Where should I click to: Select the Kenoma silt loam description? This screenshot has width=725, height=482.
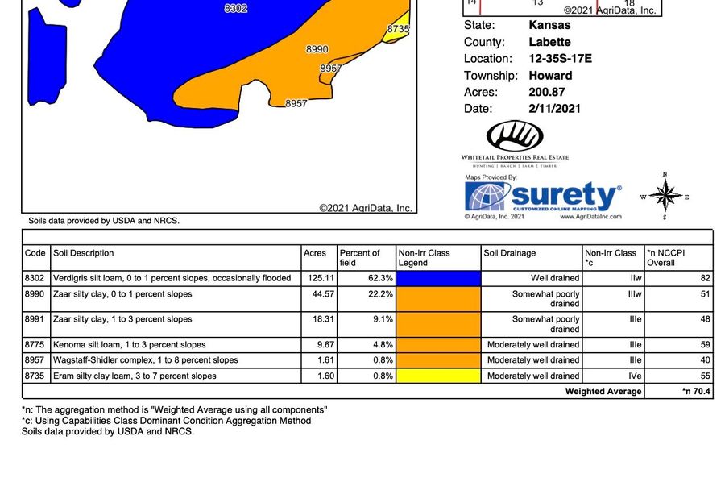pos(130,345)
